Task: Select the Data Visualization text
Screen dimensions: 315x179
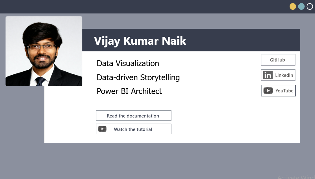Action: pos(128,63)
